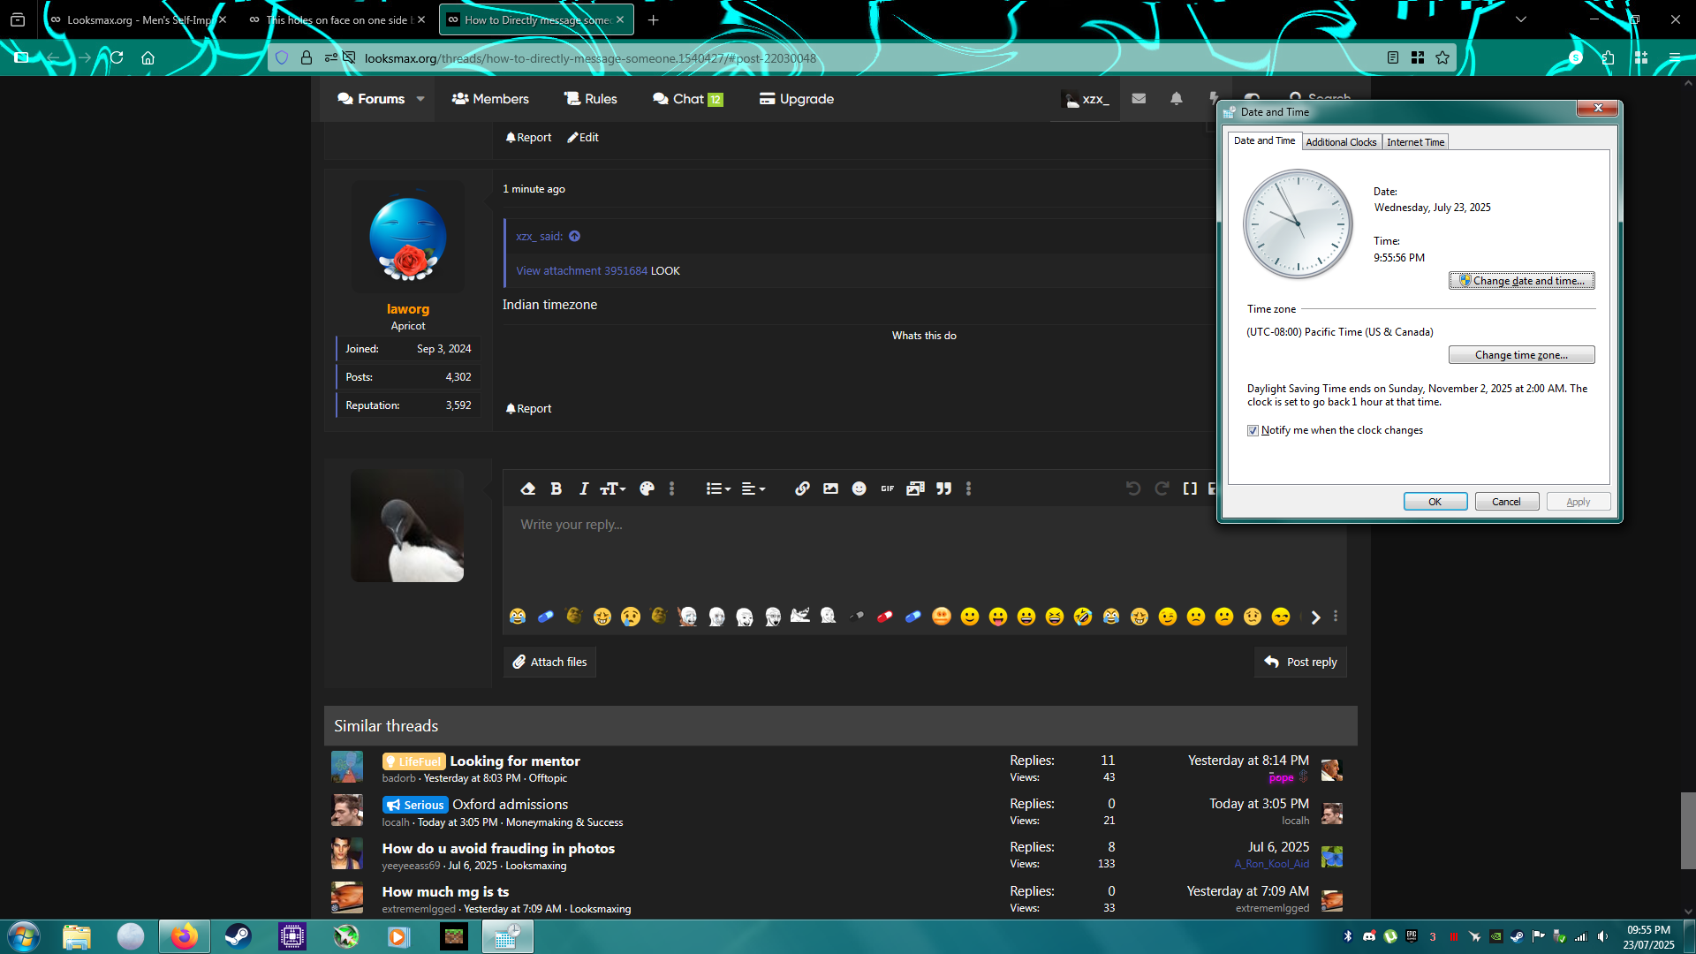Click Change time zone button
Viewport: 1696px width, 954px height.
tap(1521, 355)
